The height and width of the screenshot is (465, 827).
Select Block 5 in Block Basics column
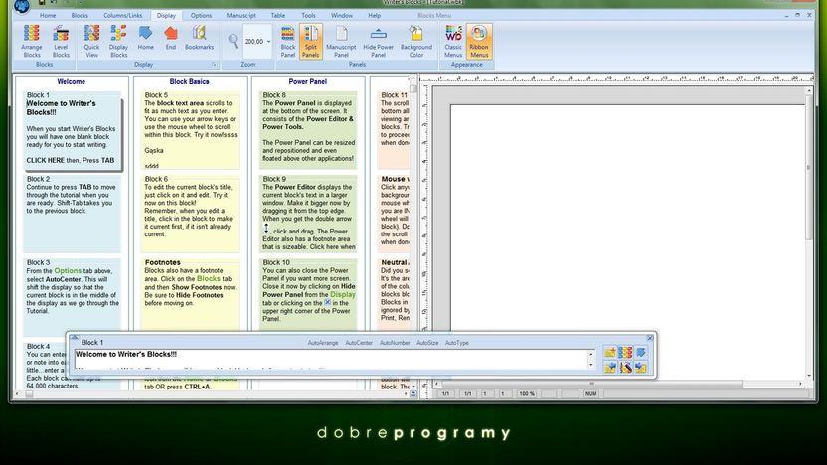tap(190, 130)
